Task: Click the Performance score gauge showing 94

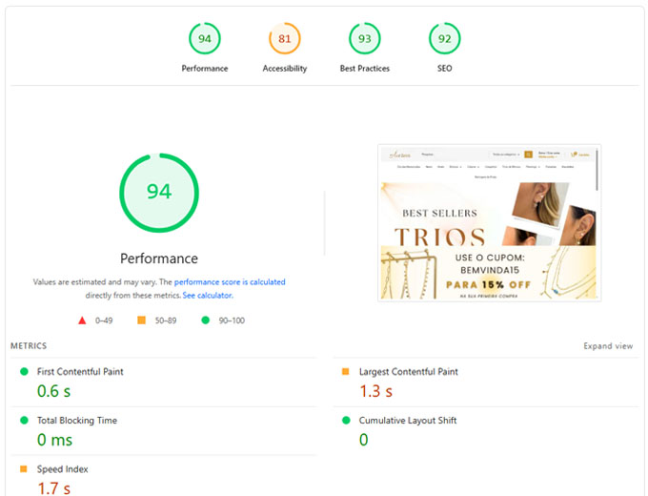Action: pyautogui.click(x=204, y=39)
